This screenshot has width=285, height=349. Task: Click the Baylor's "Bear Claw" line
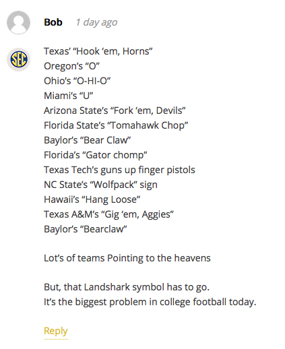coord(88,140)
